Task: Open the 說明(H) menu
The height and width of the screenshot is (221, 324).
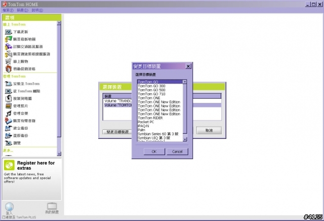Action: pos(37,10)
